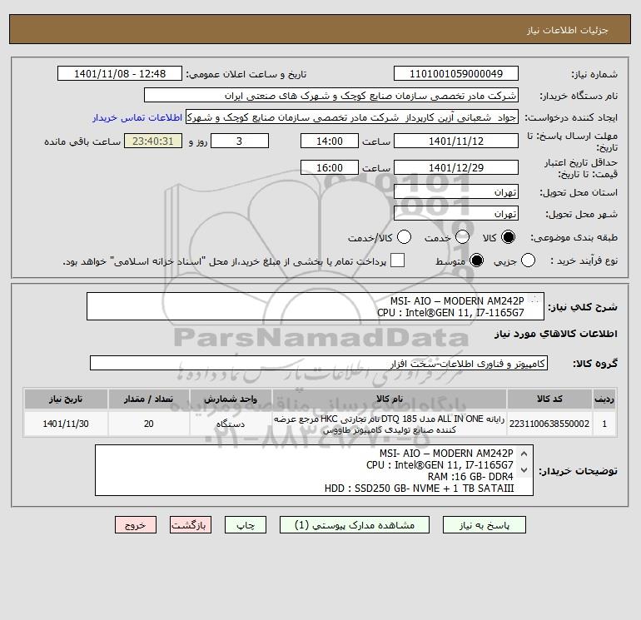This screenshot has height=620, width=641.
Task: Click the واحد شمارش column header
Action: (231, 399)
